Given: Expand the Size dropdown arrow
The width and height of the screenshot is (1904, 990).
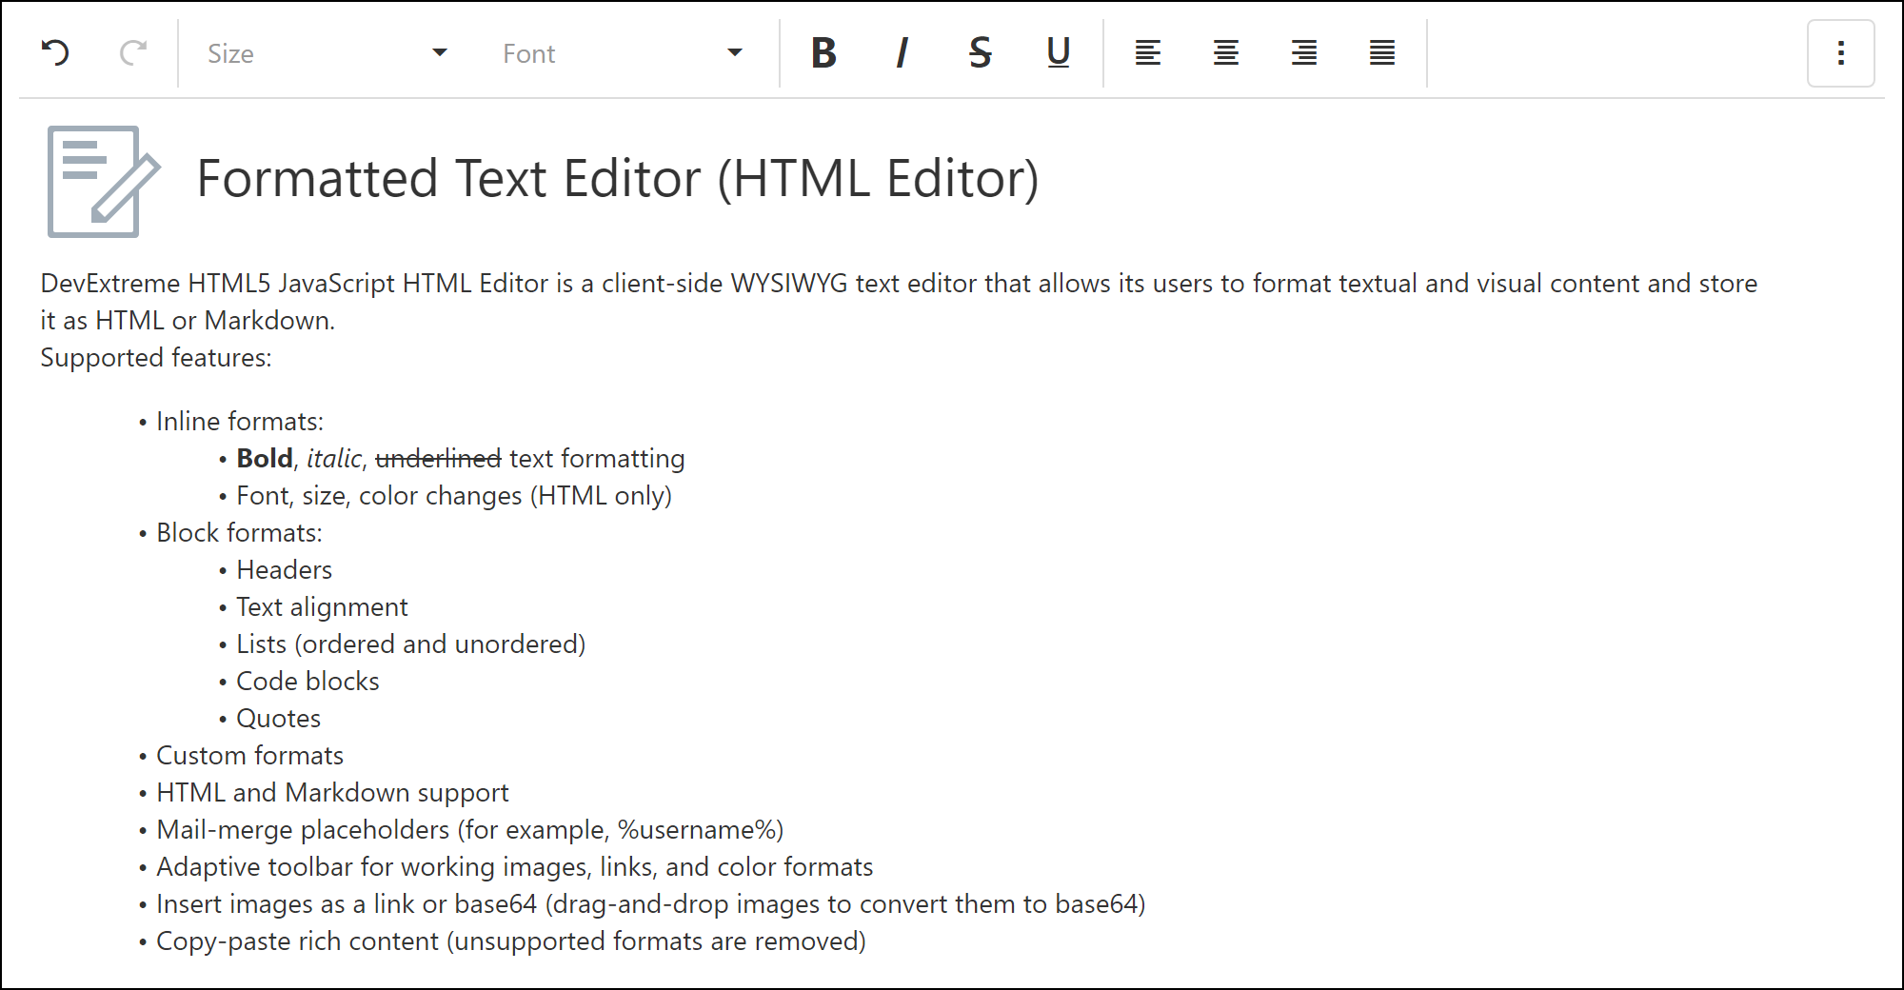Looking at the screenshot, I should (x=439, y=52).
